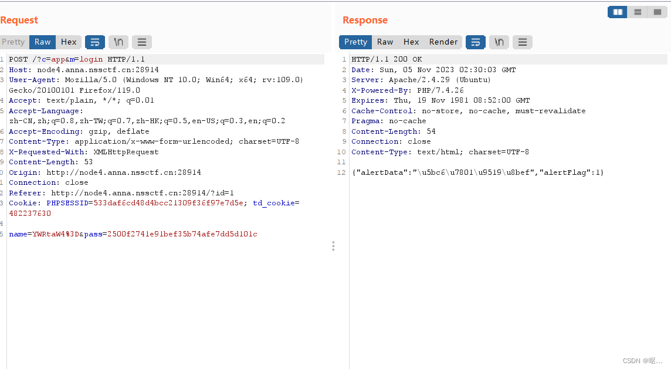Open the Render view of the Response
Viewport: 671px width, 369px height.
[x=443, y=42]
